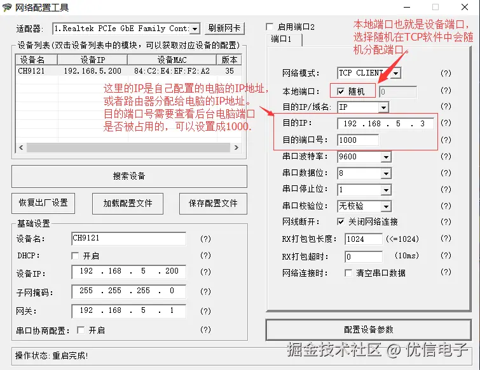Screen dimensions: 480x370
Task: Open help (?) for 设备IP
Action: [x=205, y=272]
